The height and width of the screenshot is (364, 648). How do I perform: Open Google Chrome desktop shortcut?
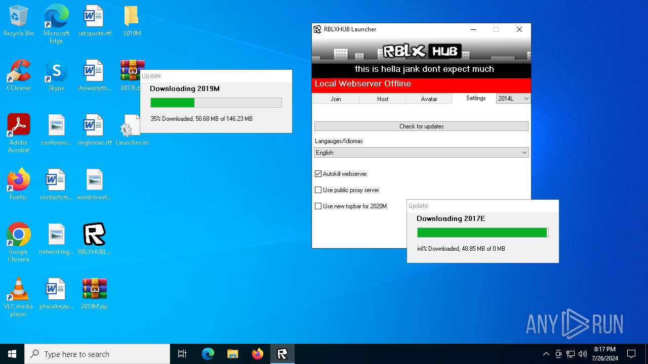tap(19, 242)
